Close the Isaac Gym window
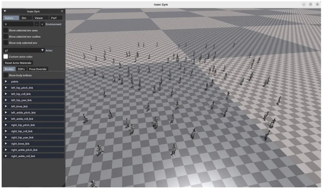 317,4
